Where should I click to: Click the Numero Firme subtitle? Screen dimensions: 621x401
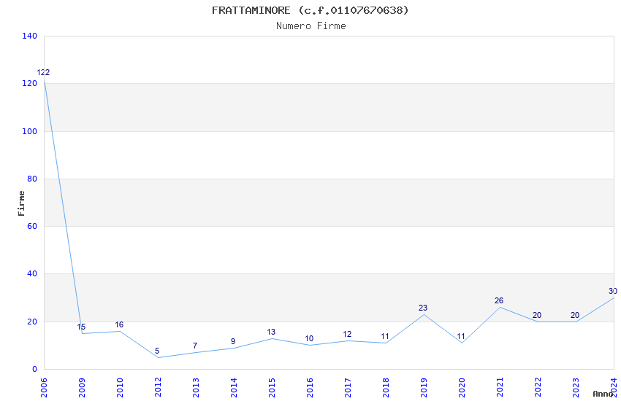[310, 26]
